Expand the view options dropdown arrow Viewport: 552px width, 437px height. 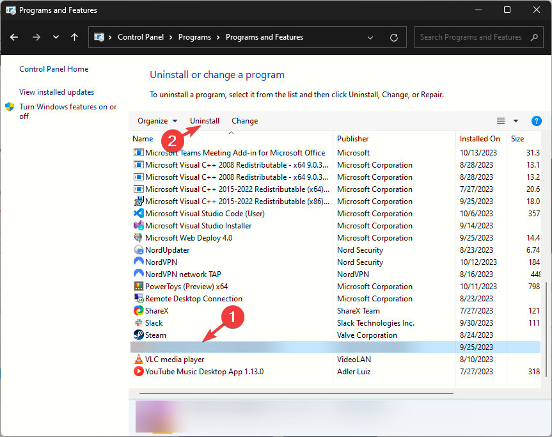pyautogui.click(x=516, y=121)
